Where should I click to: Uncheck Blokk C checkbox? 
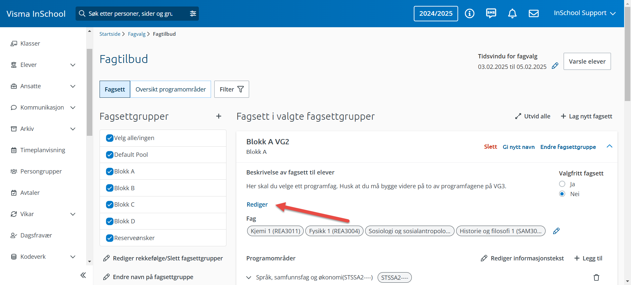[110, 205]
